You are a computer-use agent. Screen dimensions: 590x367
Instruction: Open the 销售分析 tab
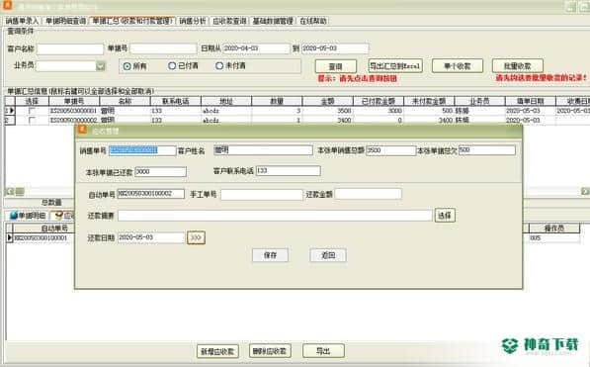pos(193,21)
